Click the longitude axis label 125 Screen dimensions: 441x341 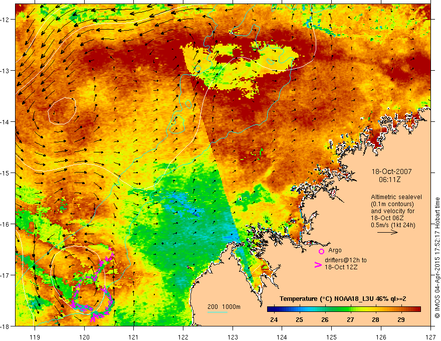[332, 337]
